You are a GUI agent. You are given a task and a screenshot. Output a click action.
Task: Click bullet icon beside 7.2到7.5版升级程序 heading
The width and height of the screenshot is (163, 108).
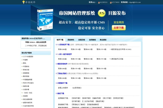[56, 54]
